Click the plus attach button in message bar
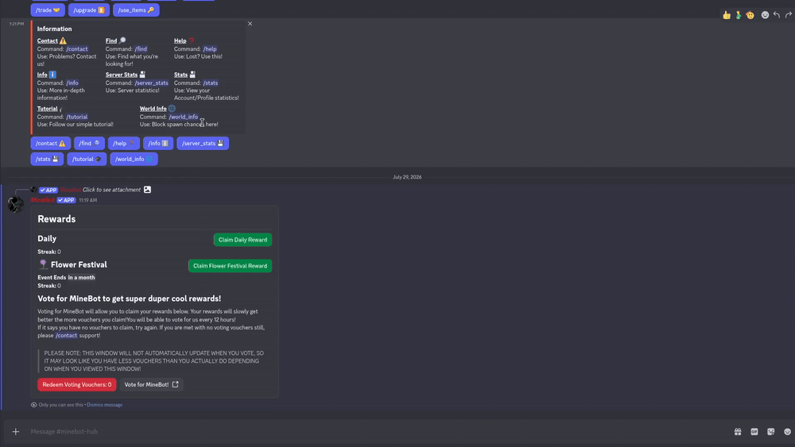The image size is (795, 447). 16,432
